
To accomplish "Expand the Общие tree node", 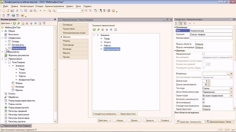I will coord(2,31).
